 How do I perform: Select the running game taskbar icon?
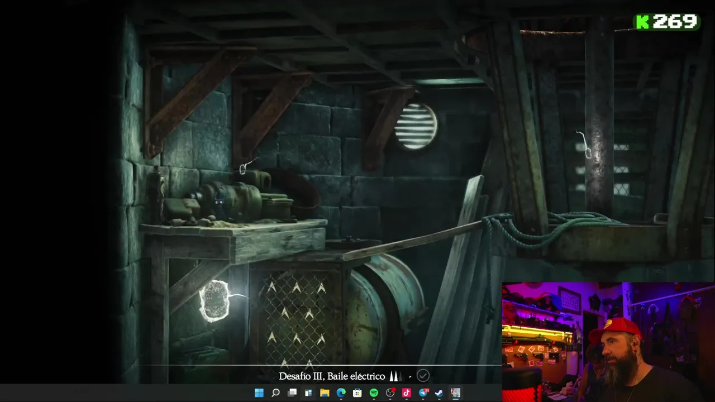pyautogui.click(x=456, y=393)
